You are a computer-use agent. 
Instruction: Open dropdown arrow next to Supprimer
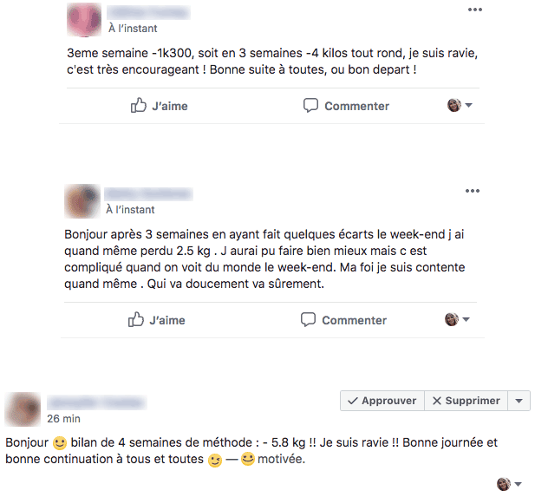click(x=519, y=401)
